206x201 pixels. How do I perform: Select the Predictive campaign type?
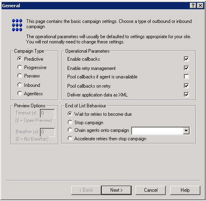pos(20,59)
